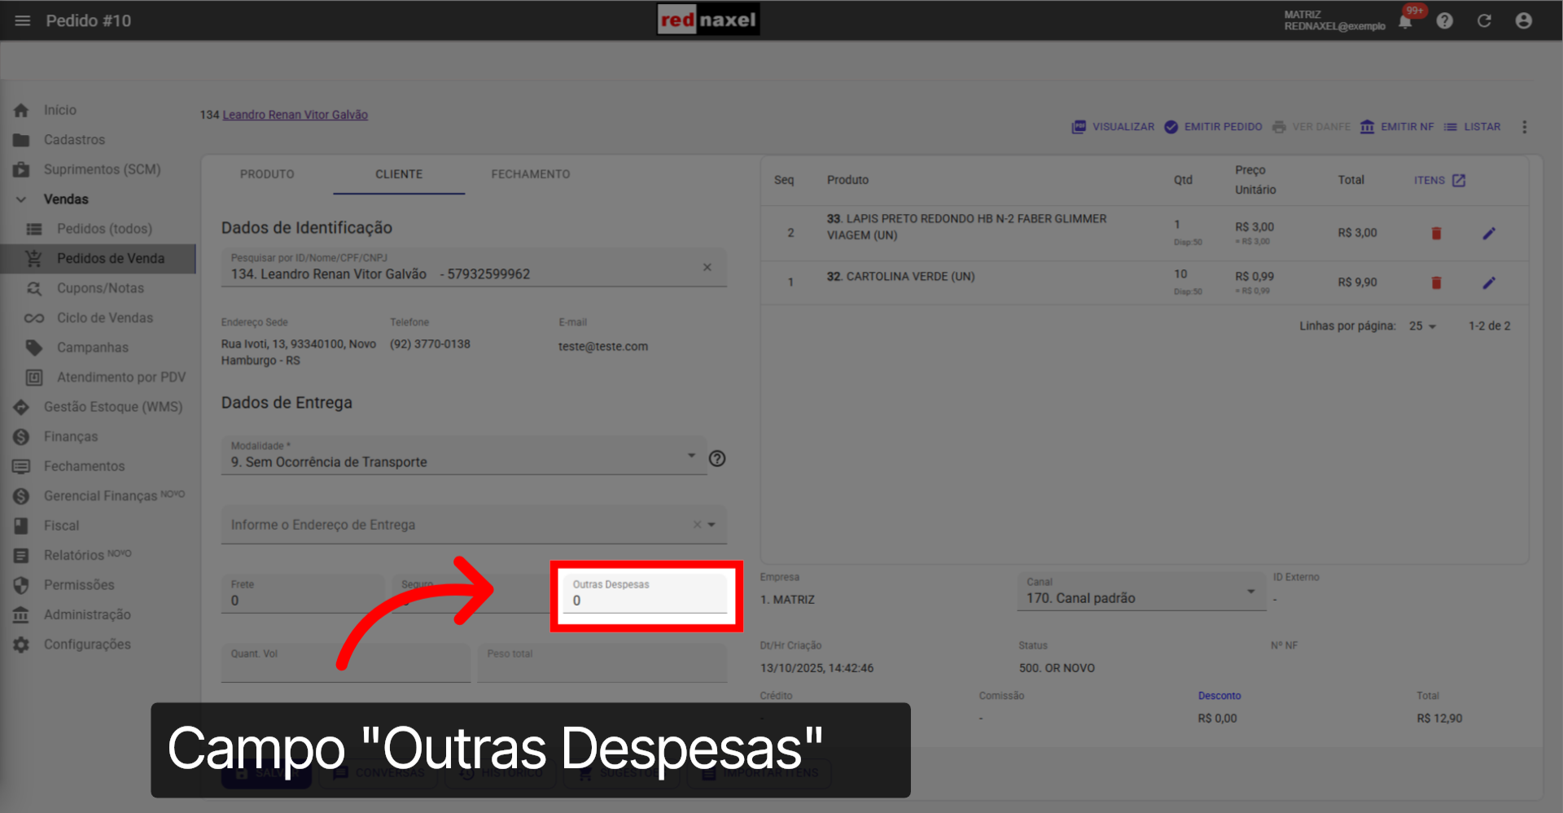This screenshot has width=1563, height=813.
Task: Click the Produto column header
Action: click(x=847, y=180)
